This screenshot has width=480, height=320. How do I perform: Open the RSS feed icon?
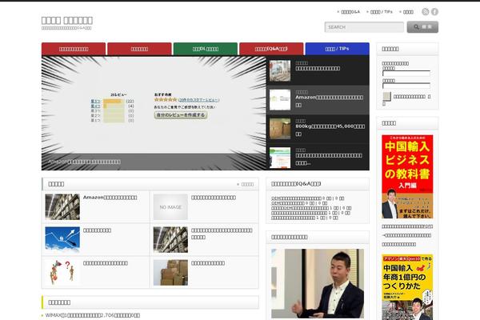point(426,12)
